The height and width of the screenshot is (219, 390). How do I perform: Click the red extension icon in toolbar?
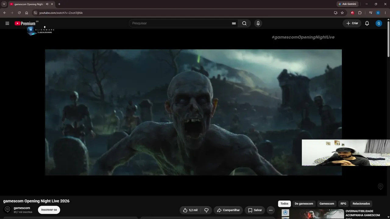pos(353,13)
